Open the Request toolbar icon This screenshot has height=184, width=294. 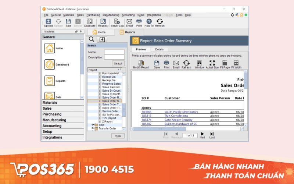[103, 21]
